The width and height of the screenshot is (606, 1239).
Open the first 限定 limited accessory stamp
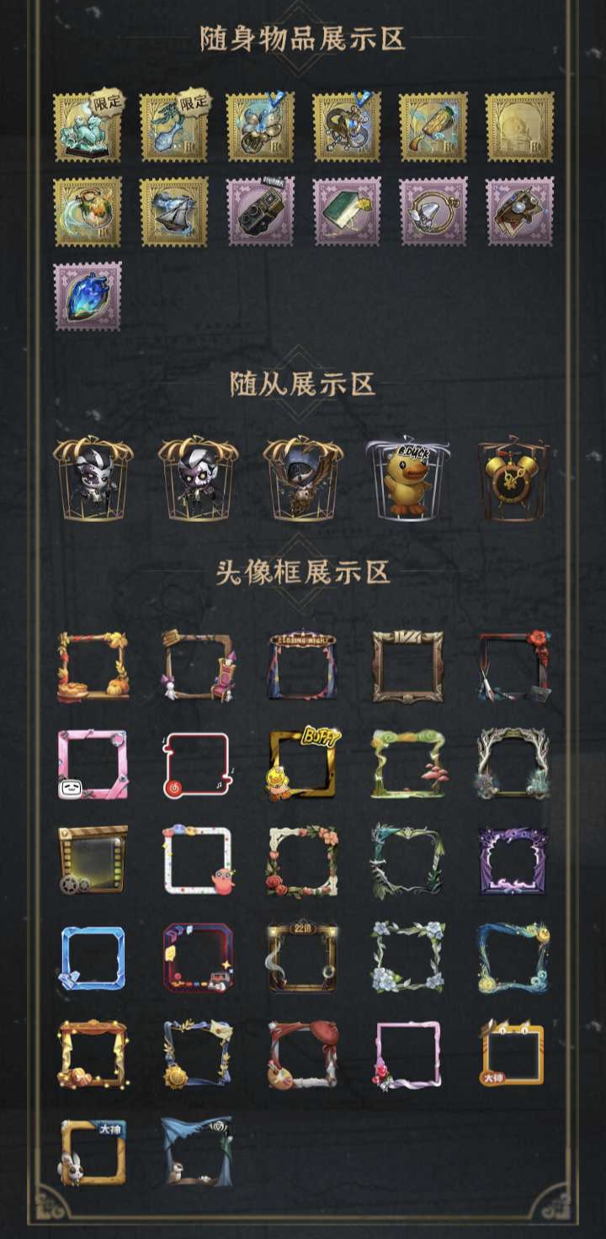pos(88,126)
